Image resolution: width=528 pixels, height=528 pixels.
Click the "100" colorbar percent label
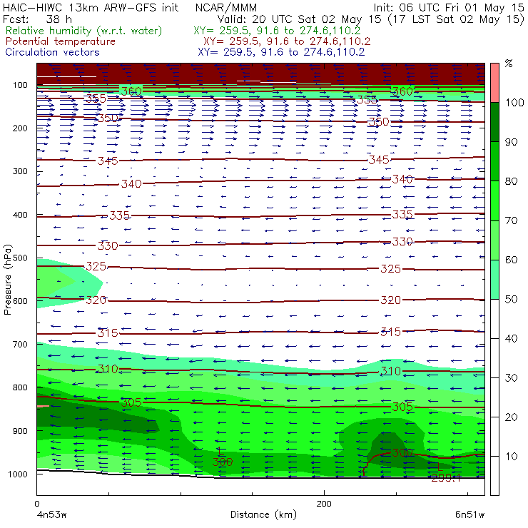[514, 102]
